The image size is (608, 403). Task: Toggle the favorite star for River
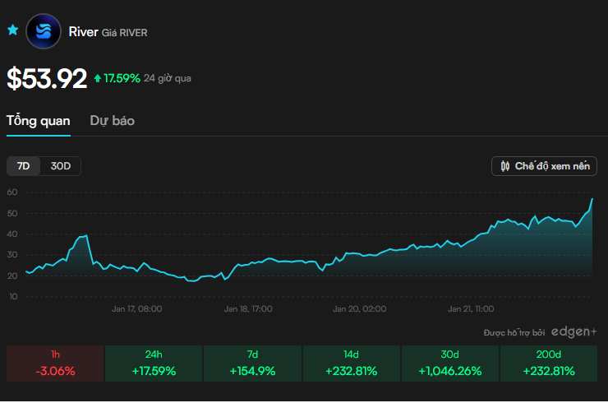(x=13, y=30)
